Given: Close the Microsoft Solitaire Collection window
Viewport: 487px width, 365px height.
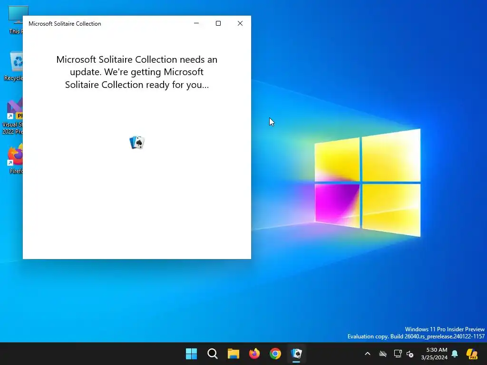Looking at the screenshot, I should [240, 23].
